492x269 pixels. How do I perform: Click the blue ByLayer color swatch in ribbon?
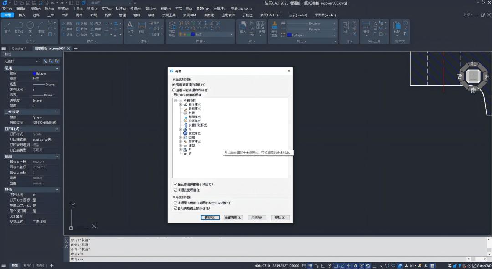(289, 35)
